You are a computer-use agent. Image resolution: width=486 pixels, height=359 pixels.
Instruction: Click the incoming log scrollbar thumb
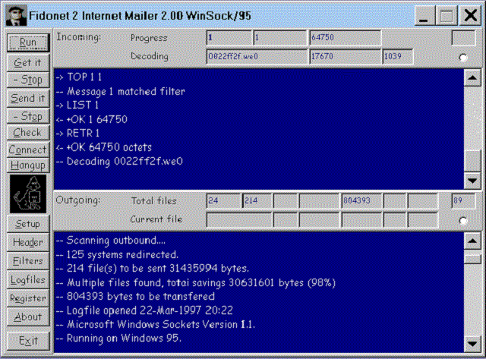click(x=472, y=161)
